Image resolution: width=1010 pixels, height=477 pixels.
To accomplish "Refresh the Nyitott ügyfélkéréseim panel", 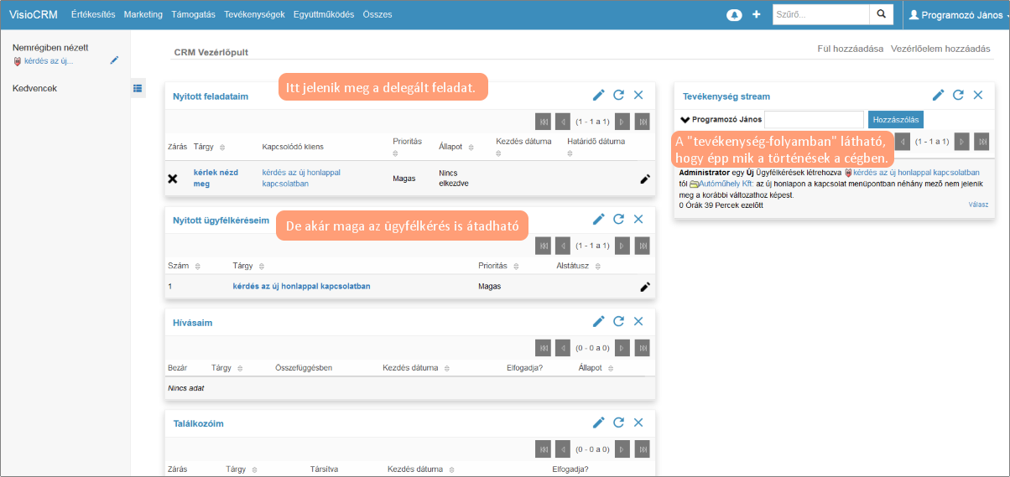I will [x=618, y=219].
